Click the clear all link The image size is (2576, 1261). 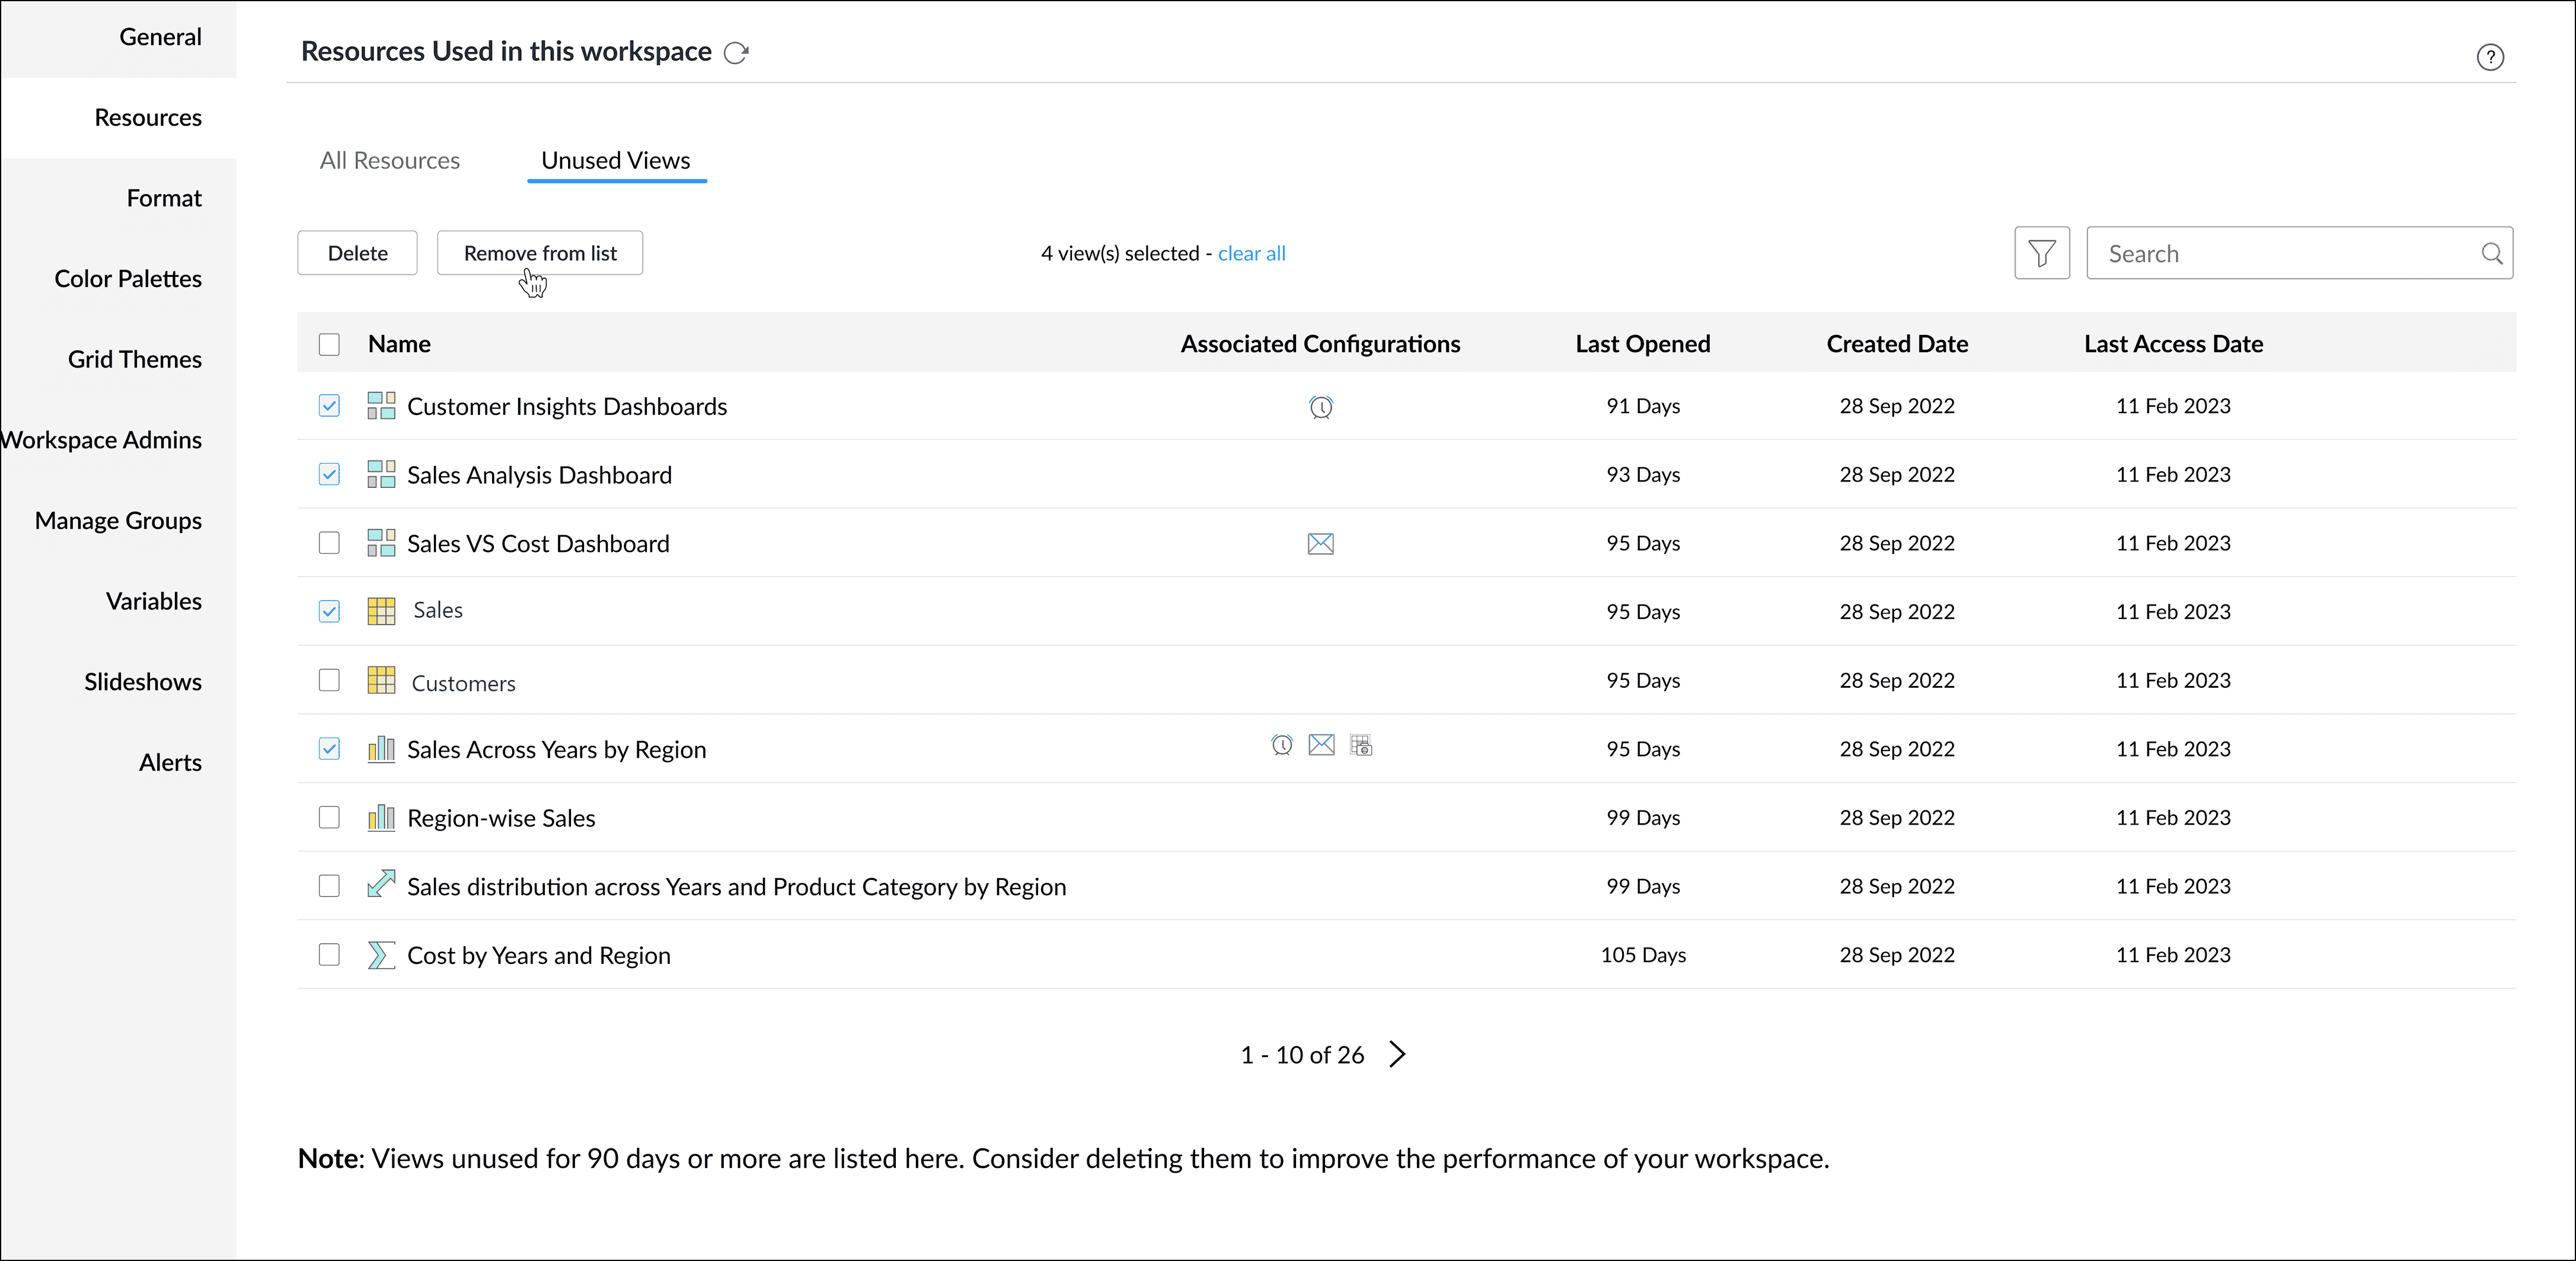coord(1251,254)
